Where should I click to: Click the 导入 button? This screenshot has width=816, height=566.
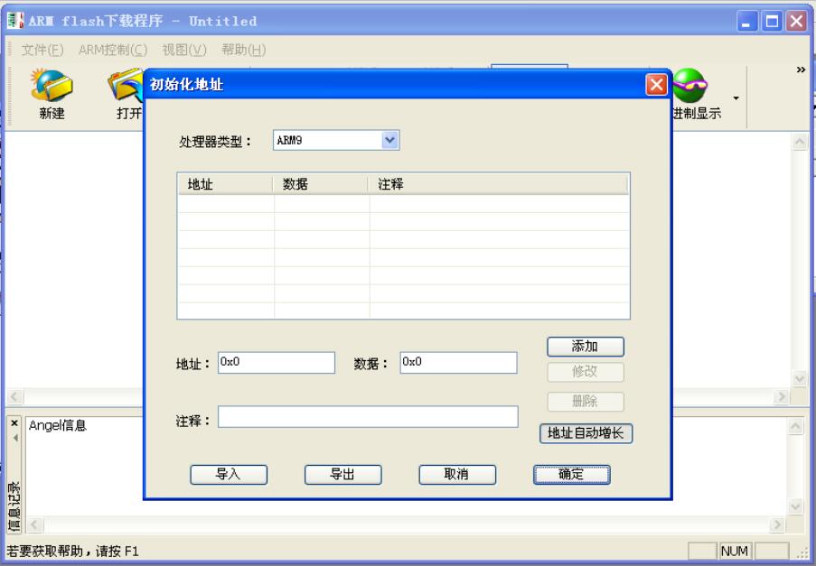pos(229,475)
